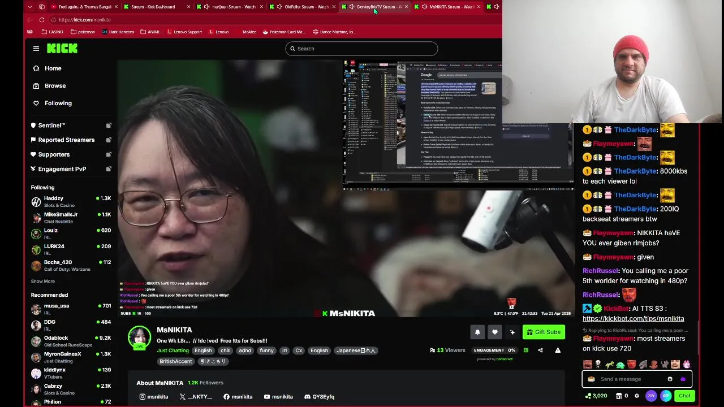
Task: Open MikeSmallsJr's channel in Following
Action: tap(71, 218)
